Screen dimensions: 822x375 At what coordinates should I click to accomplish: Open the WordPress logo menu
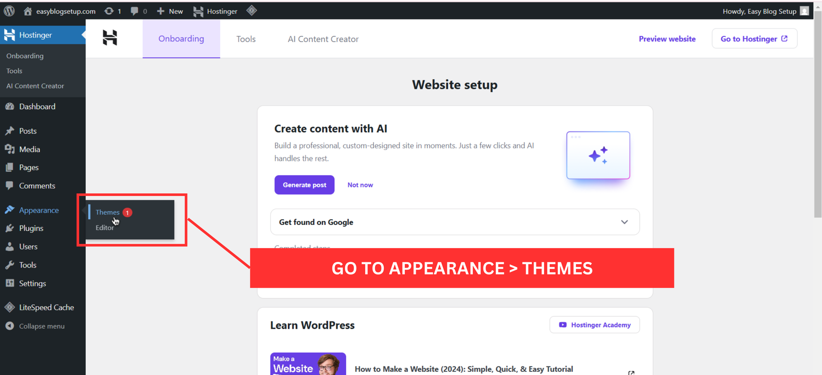[x=9, y=11]
